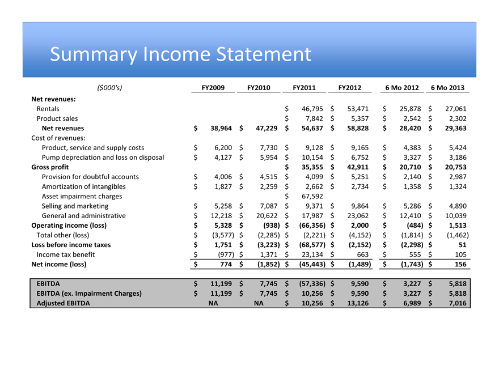Click the Summary Income Statement title
Viewport: 499px width, 374px height.
[x=180, y=54]
